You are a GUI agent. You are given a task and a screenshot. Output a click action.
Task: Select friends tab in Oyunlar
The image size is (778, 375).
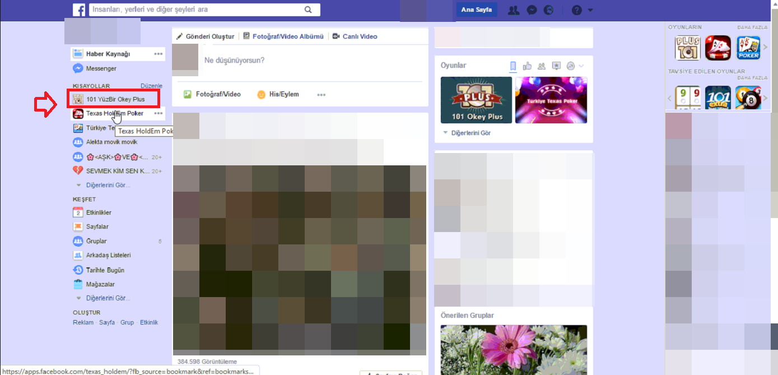(x=542, y=66)
